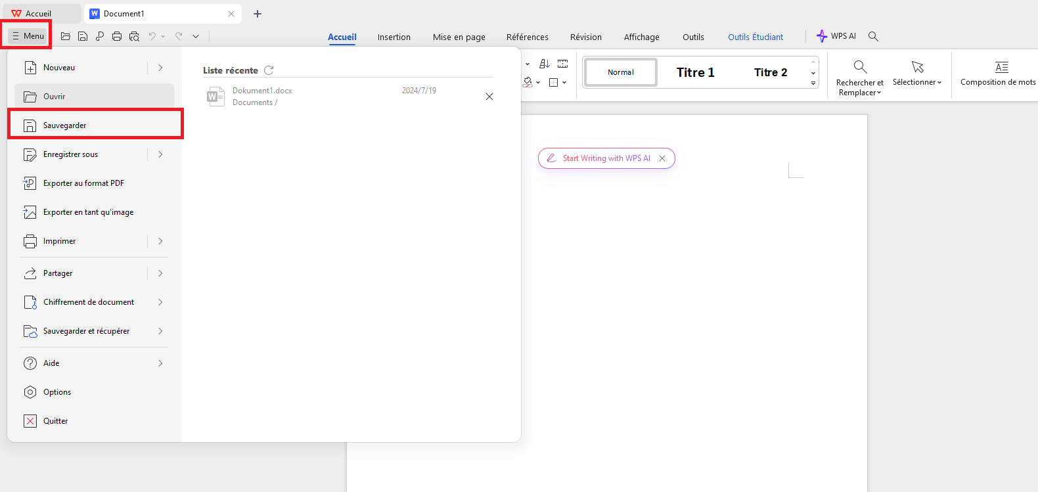Expand the Partager submenu arrow

(160, 273)
